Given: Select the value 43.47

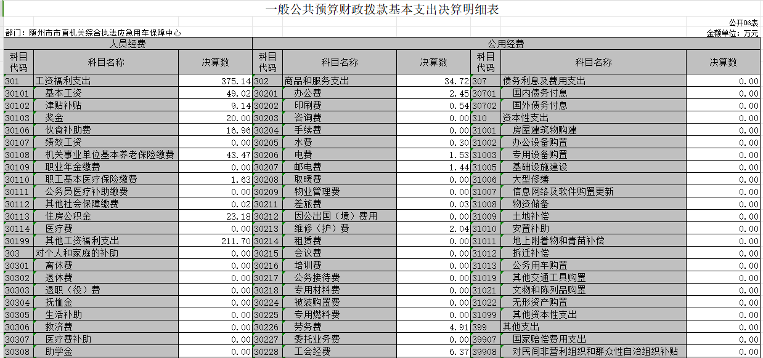Looking at the screenshot, I should (x=216, y=154).
